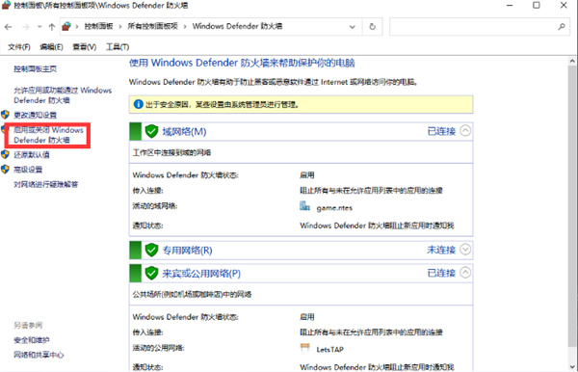
Task: Open the 查看(V) menu
Action: (x=85, y=47)
